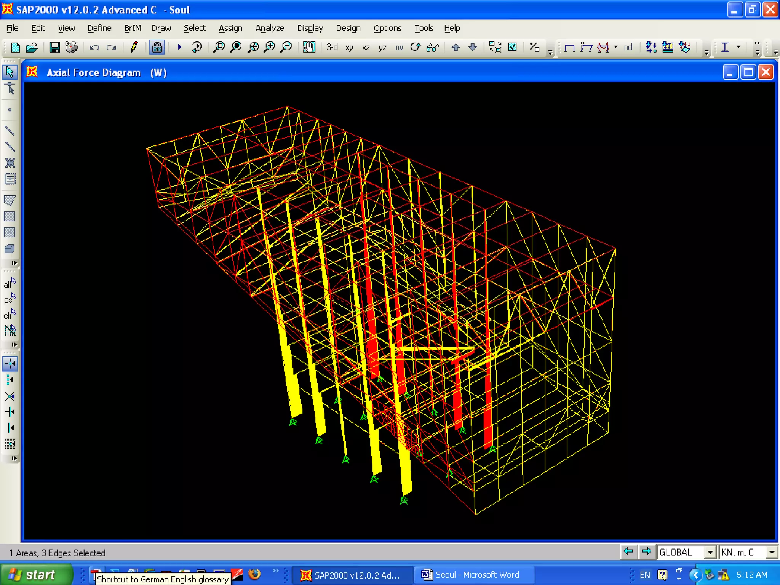Click the Select All 'all' icon
780x585 pixels.
[x=10, y=283]
